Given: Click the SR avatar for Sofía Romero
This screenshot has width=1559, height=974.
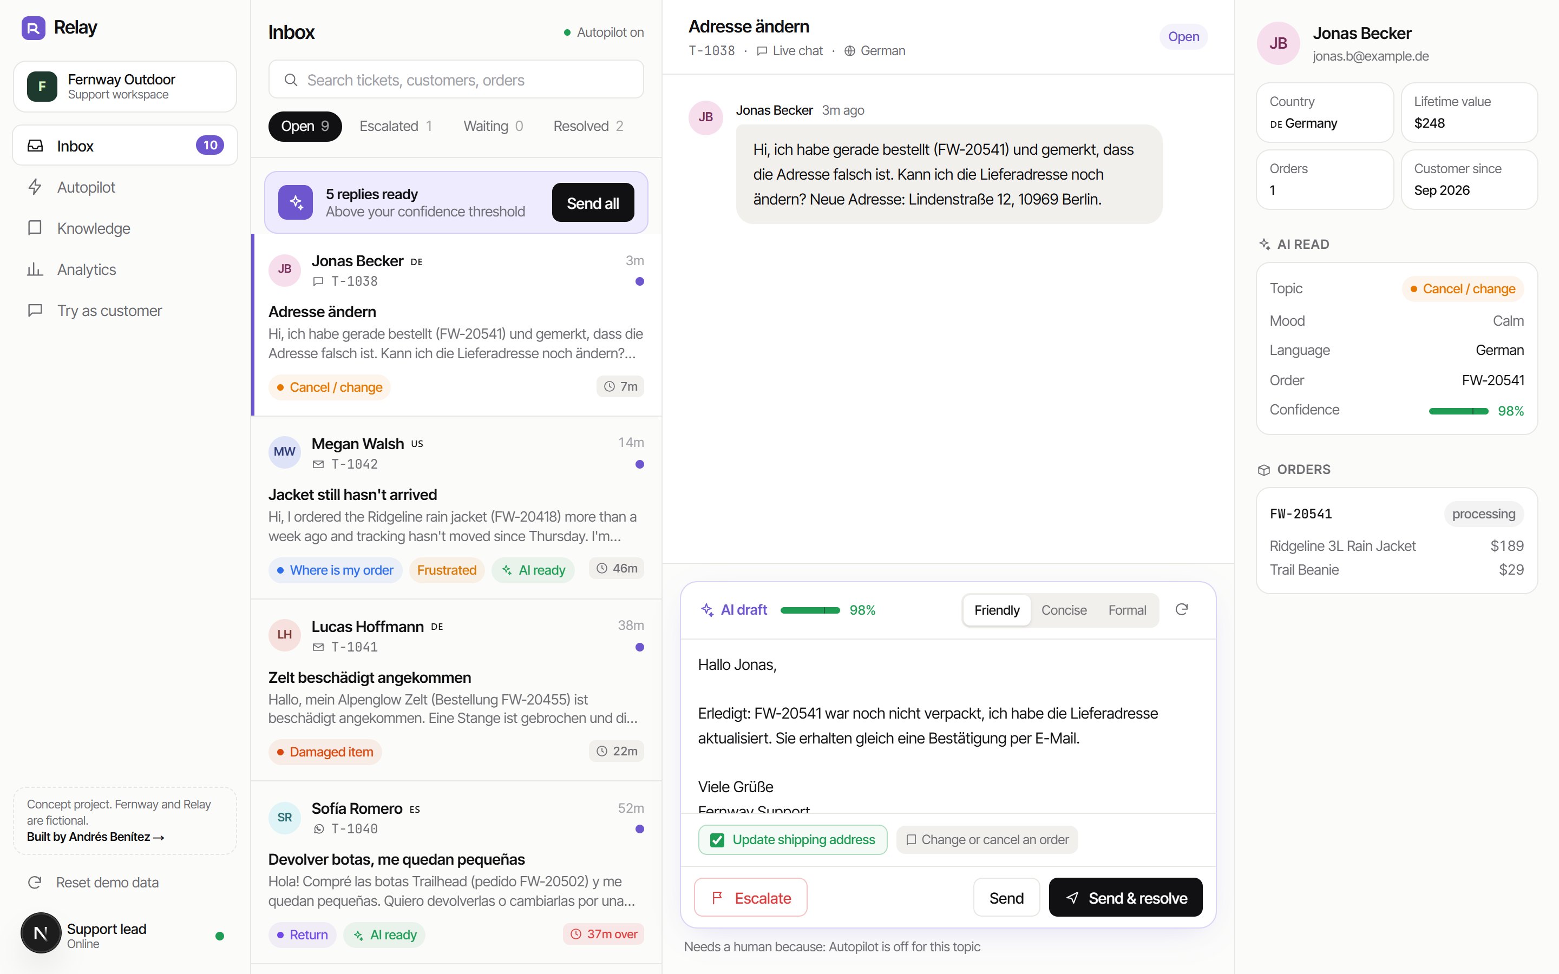Looking at the screenshot, I should coord(285,818).
